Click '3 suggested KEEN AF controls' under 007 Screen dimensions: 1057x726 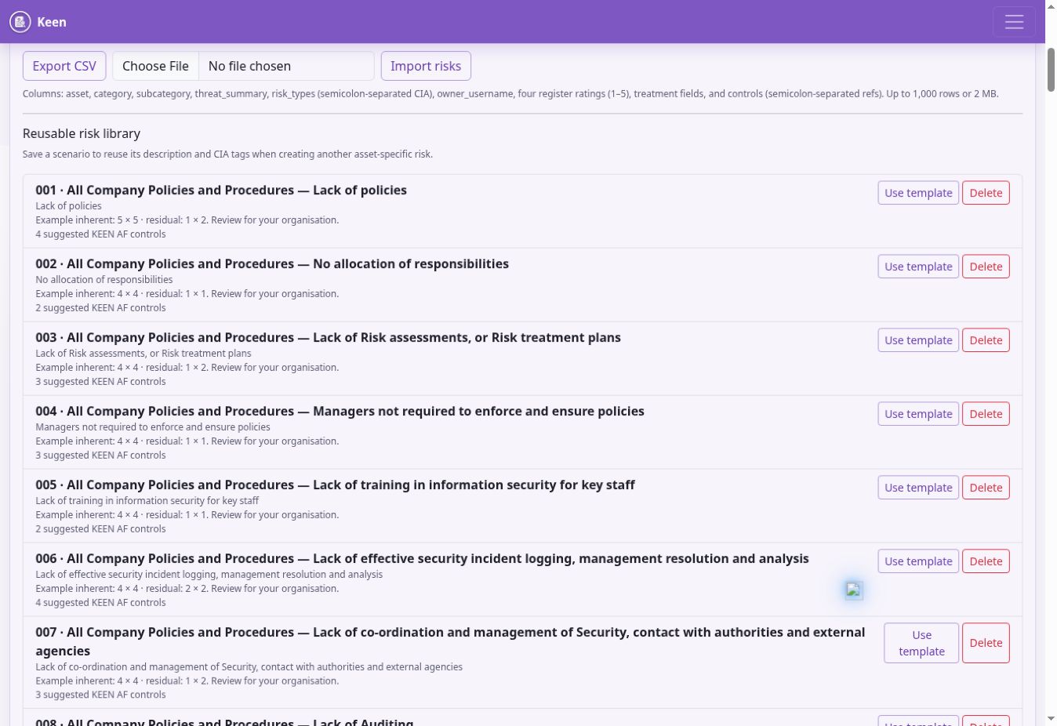pos(100,695)
